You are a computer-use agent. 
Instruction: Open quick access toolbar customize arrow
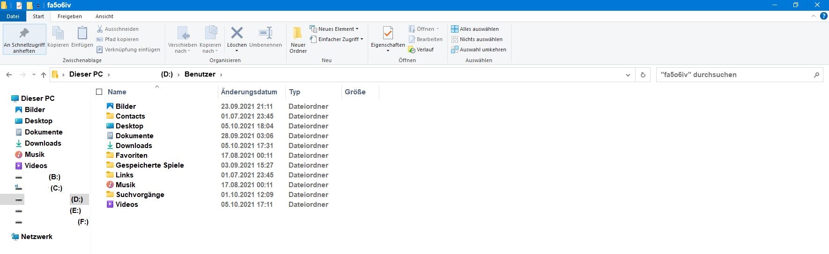(38, 6)
